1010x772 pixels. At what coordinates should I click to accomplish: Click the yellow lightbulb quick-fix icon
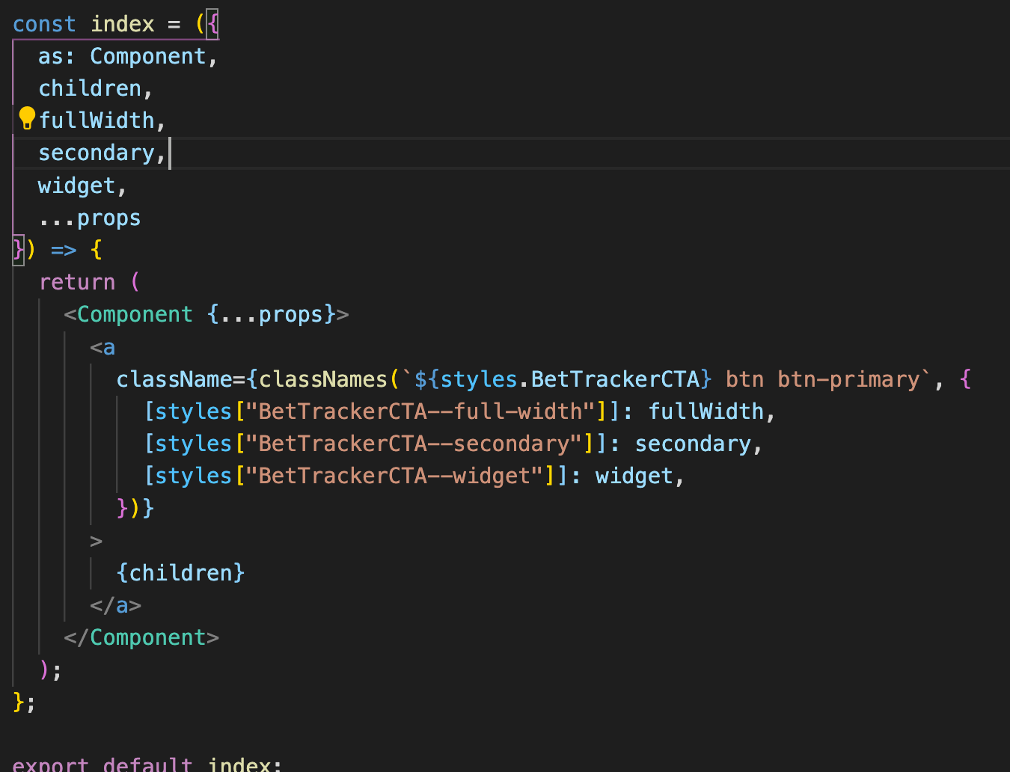coord(27,119)
